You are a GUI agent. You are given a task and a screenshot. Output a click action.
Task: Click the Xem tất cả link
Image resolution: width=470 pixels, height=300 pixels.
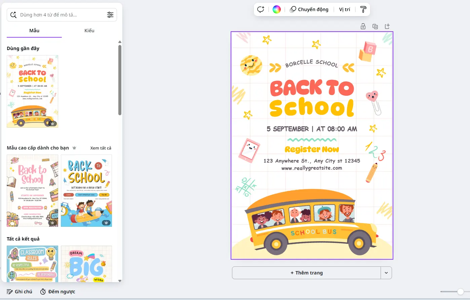click(x=101, y=148)
